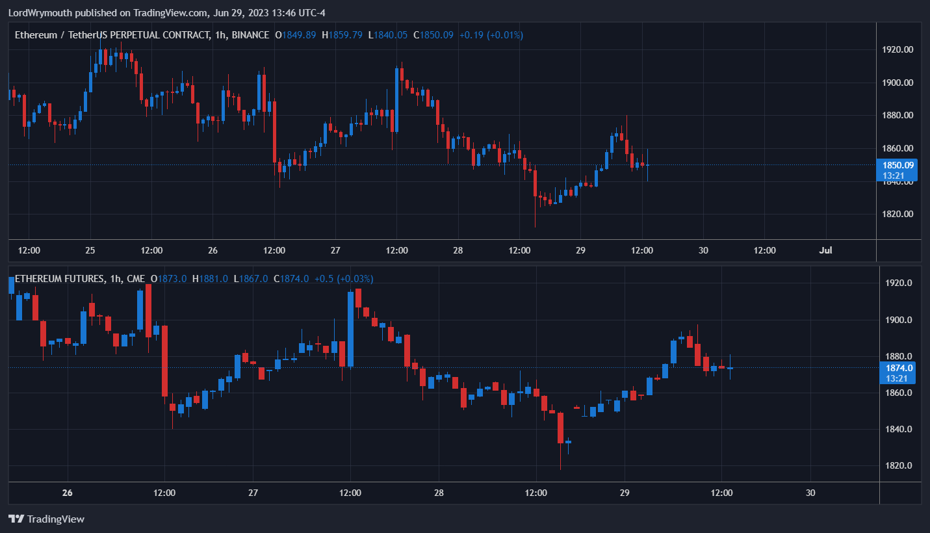Click the 30 date label on top time axis
The image size is (930, 533).
(x=703, y=250)
